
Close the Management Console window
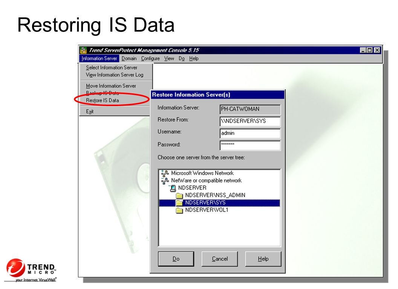pos(377,50)
